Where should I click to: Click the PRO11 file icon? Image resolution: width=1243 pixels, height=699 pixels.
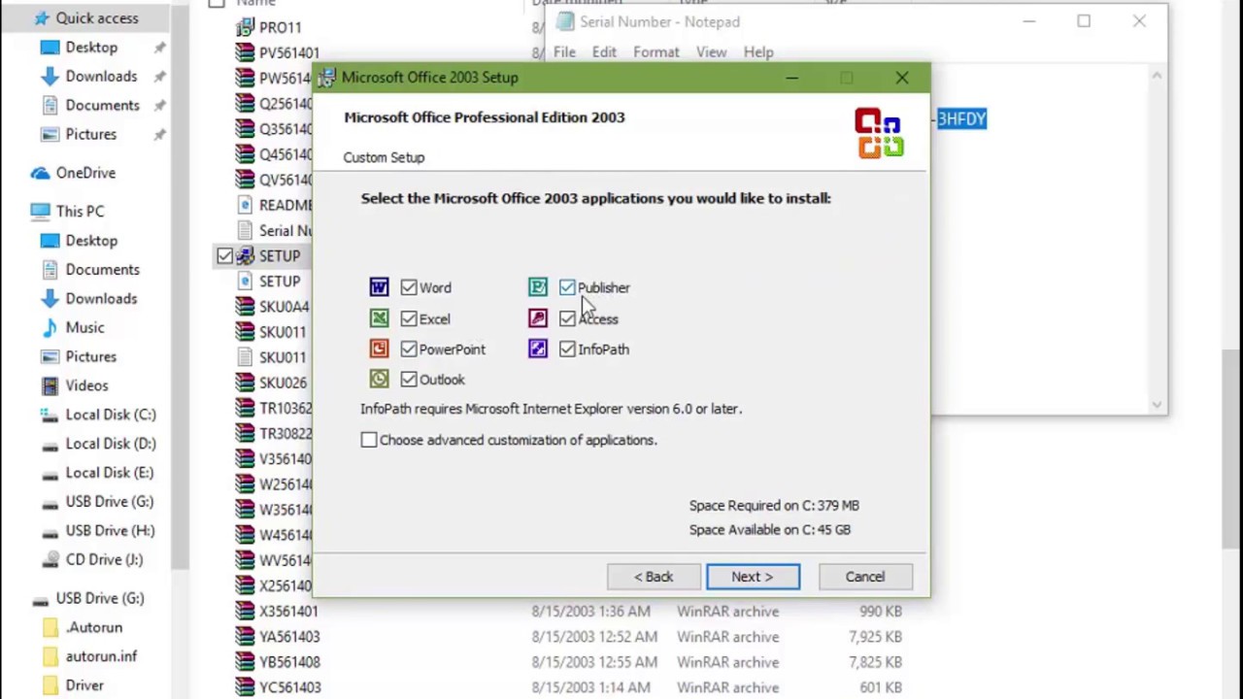pos(245,27)
